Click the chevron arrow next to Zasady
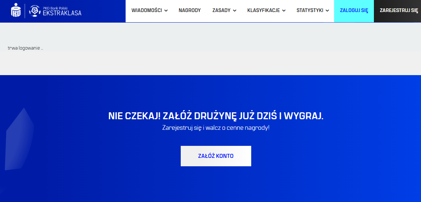 234,11
